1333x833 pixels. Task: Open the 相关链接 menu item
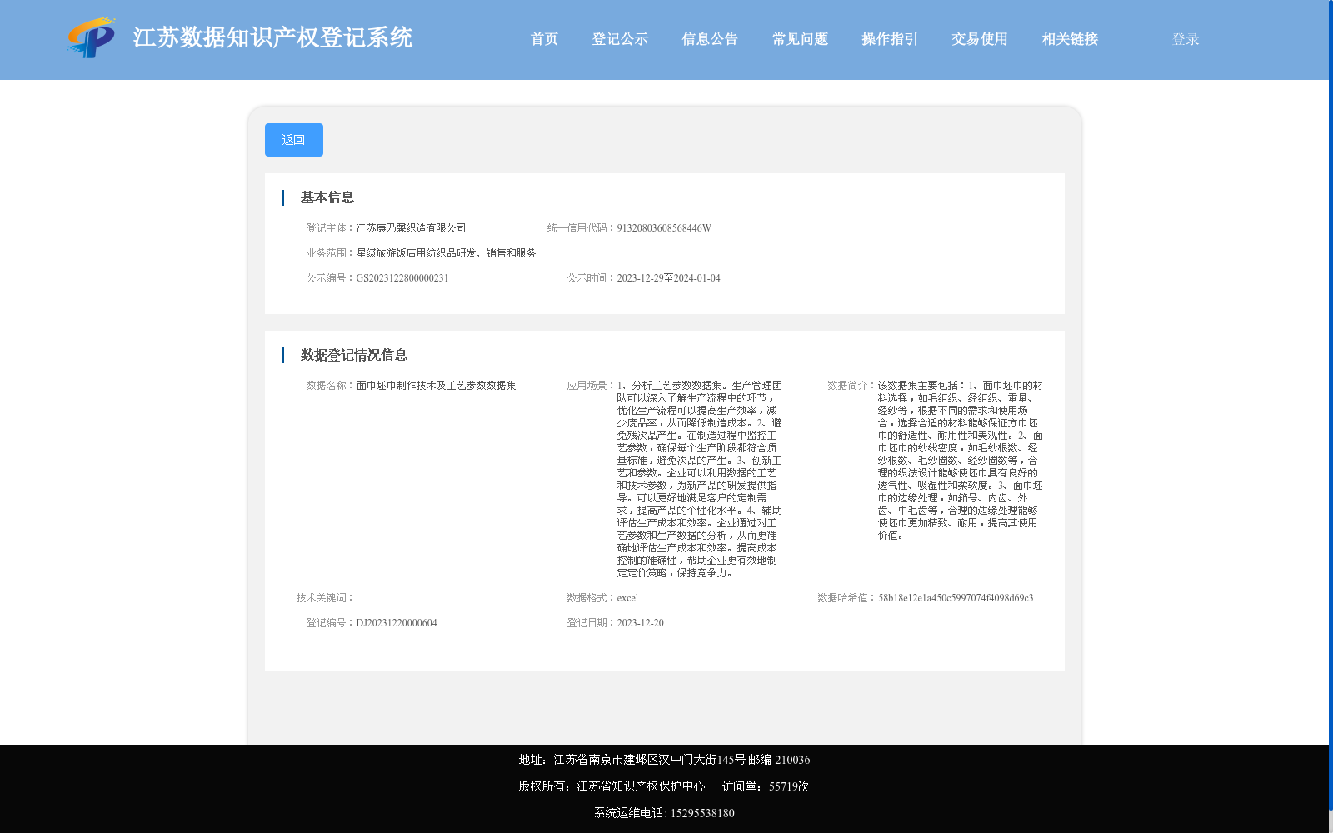(1070, 39)
